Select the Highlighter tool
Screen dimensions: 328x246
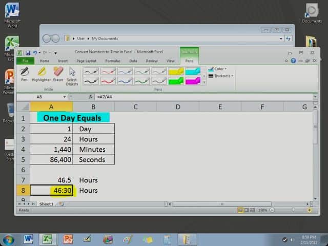[41, 74]
